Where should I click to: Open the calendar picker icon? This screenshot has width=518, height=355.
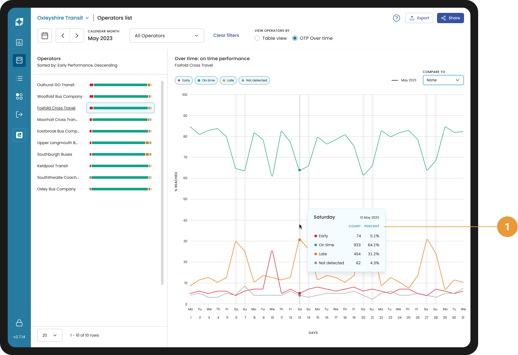(45, 36)
